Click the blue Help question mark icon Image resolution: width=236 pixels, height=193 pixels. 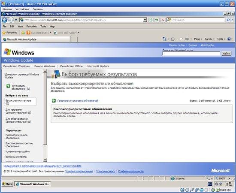[229, 39]
